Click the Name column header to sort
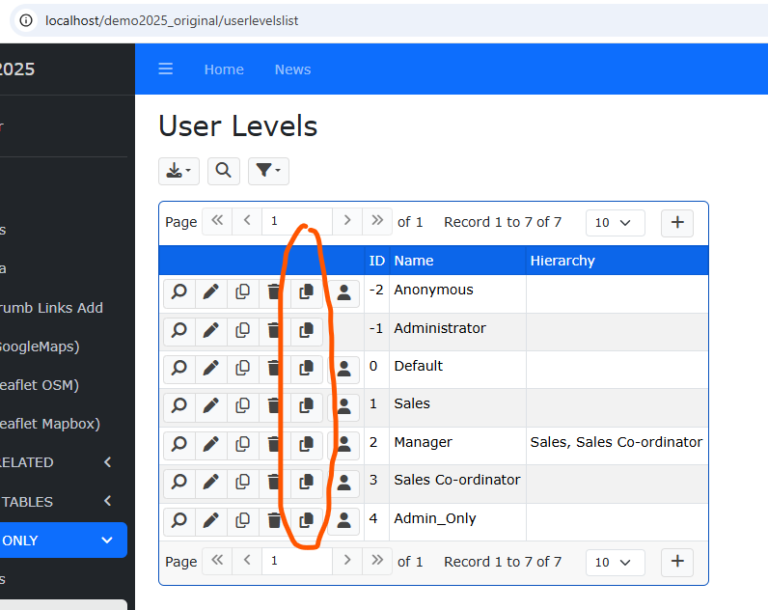The width and height of the screenshot is (768, 610). [414, 261]
